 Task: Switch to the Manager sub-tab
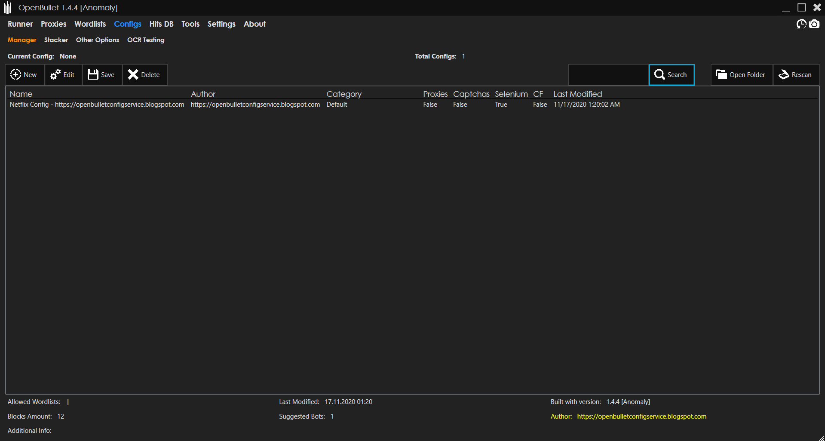point(22,40)
